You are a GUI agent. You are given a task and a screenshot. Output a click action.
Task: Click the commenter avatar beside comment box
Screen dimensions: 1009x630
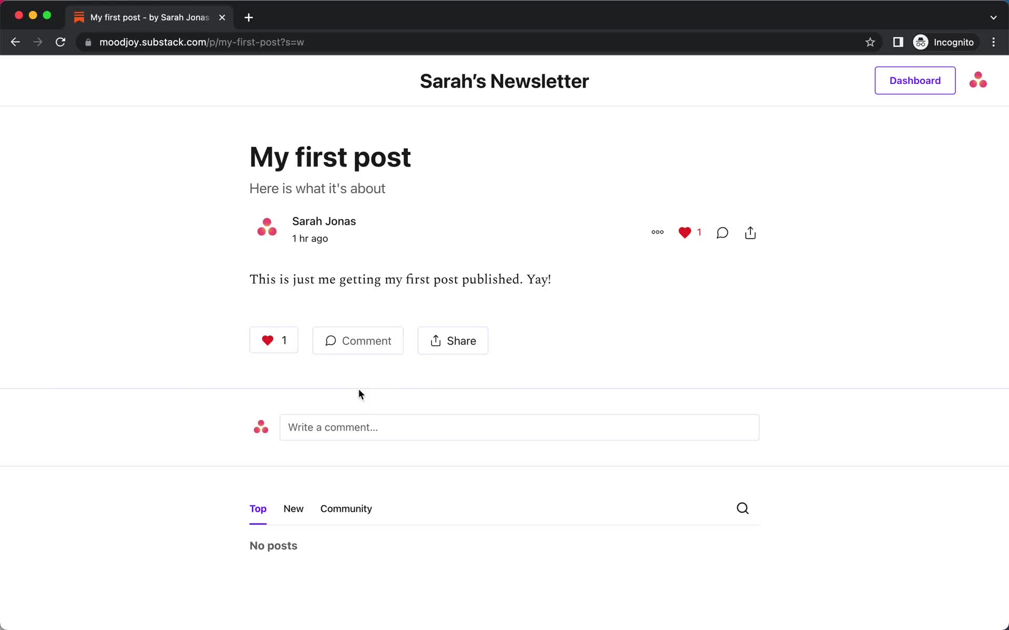pyautogui.click(x=261, y=427)
